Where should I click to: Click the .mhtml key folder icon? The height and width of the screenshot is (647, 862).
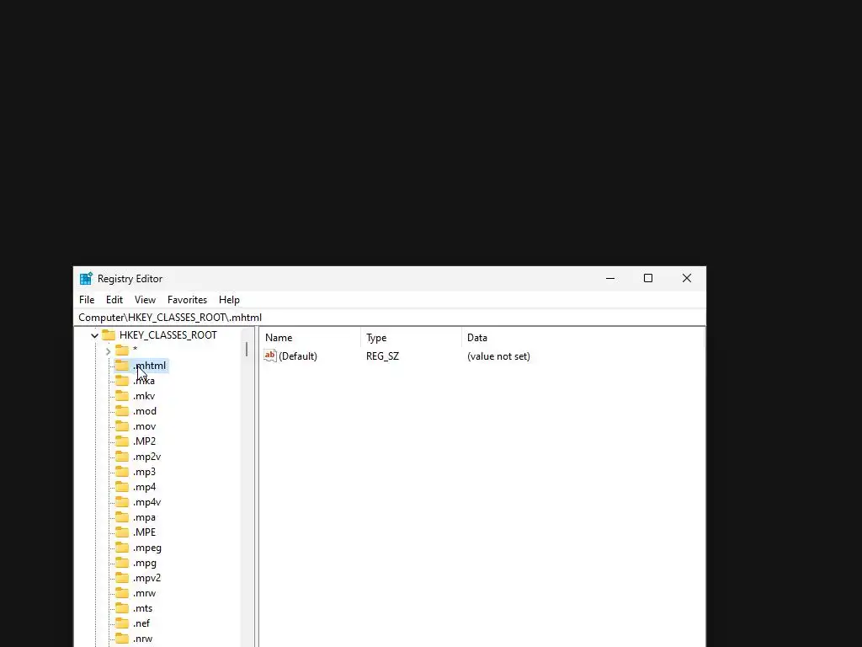(x=122, y=366)
